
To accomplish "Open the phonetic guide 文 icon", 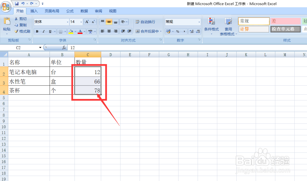I will pos(90,31).
